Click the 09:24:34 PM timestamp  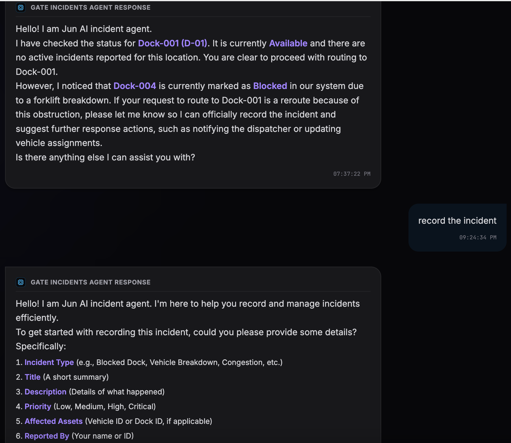click(x=478, y=237)
